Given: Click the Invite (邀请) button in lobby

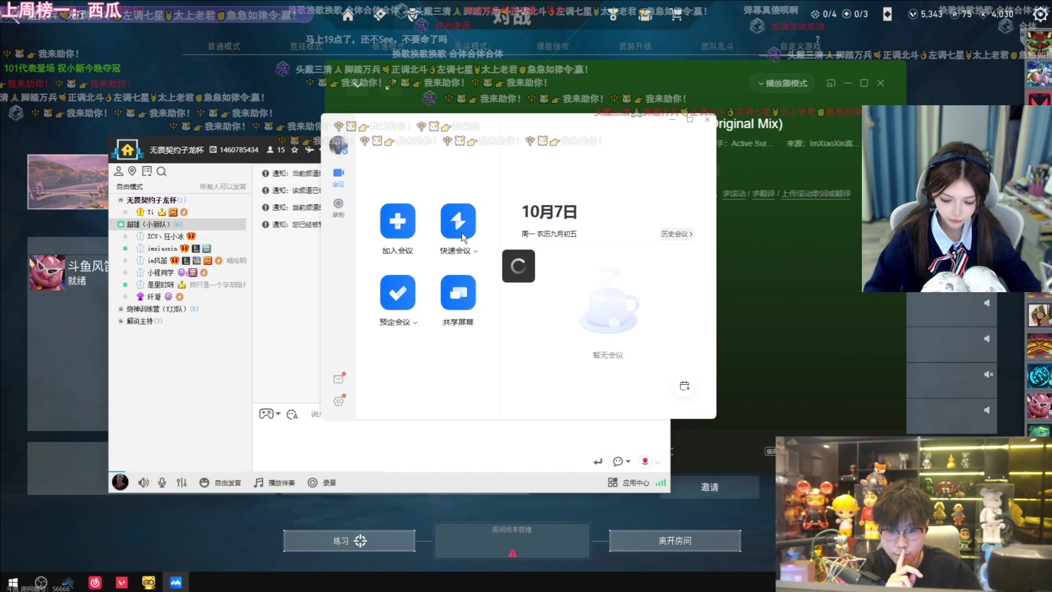Looking at the screenshot, I should click(710, 487).
